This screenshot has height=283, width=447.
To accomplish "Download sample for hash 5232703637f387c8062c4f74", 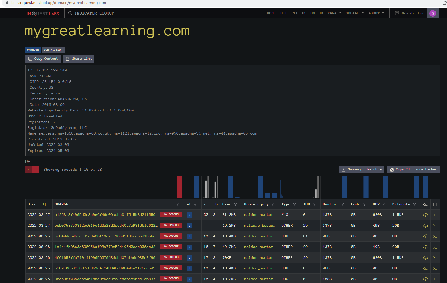I will tap(426, 268).
